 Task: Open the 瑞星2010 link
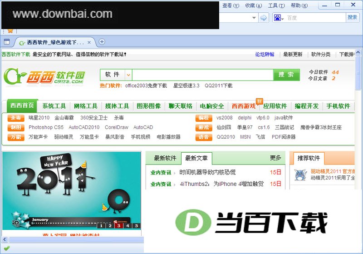click(x=39, y=118)
